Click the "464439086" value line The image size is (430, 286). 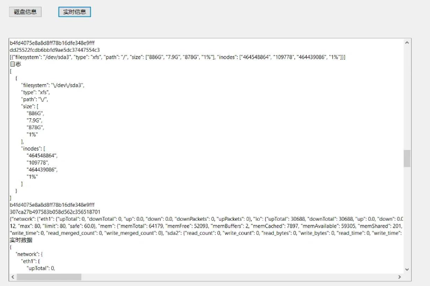coord(42,170)
